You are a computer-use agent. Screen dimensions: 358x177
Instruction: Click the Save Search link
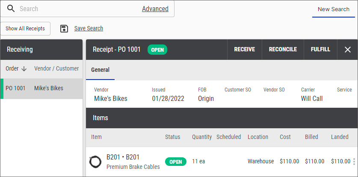click(89, 29)
